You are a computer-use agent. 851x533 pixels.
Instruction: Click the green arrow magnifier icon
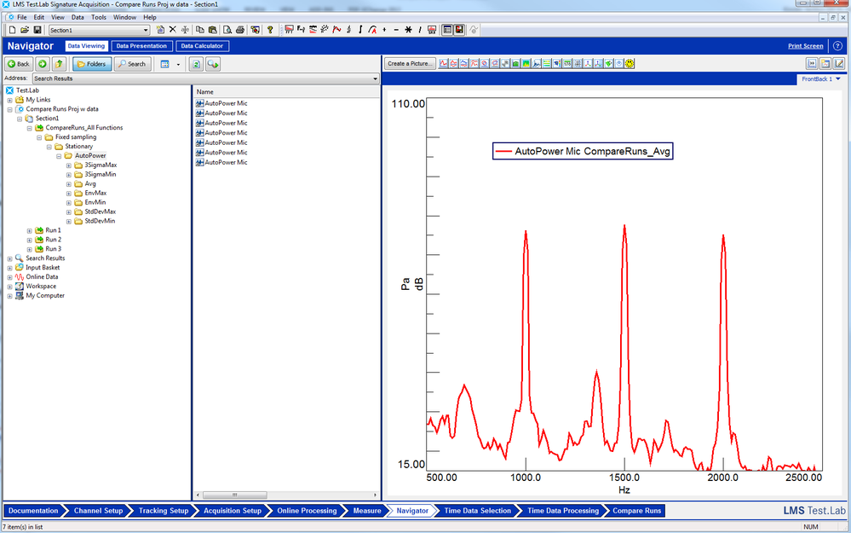[x=213, y=64]
